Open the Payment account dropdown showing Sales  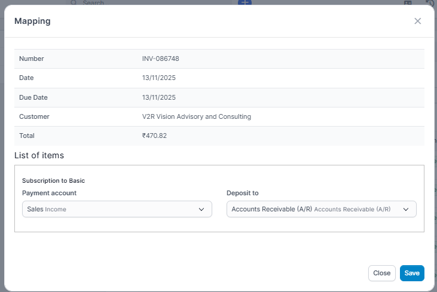tap(111, 210)
